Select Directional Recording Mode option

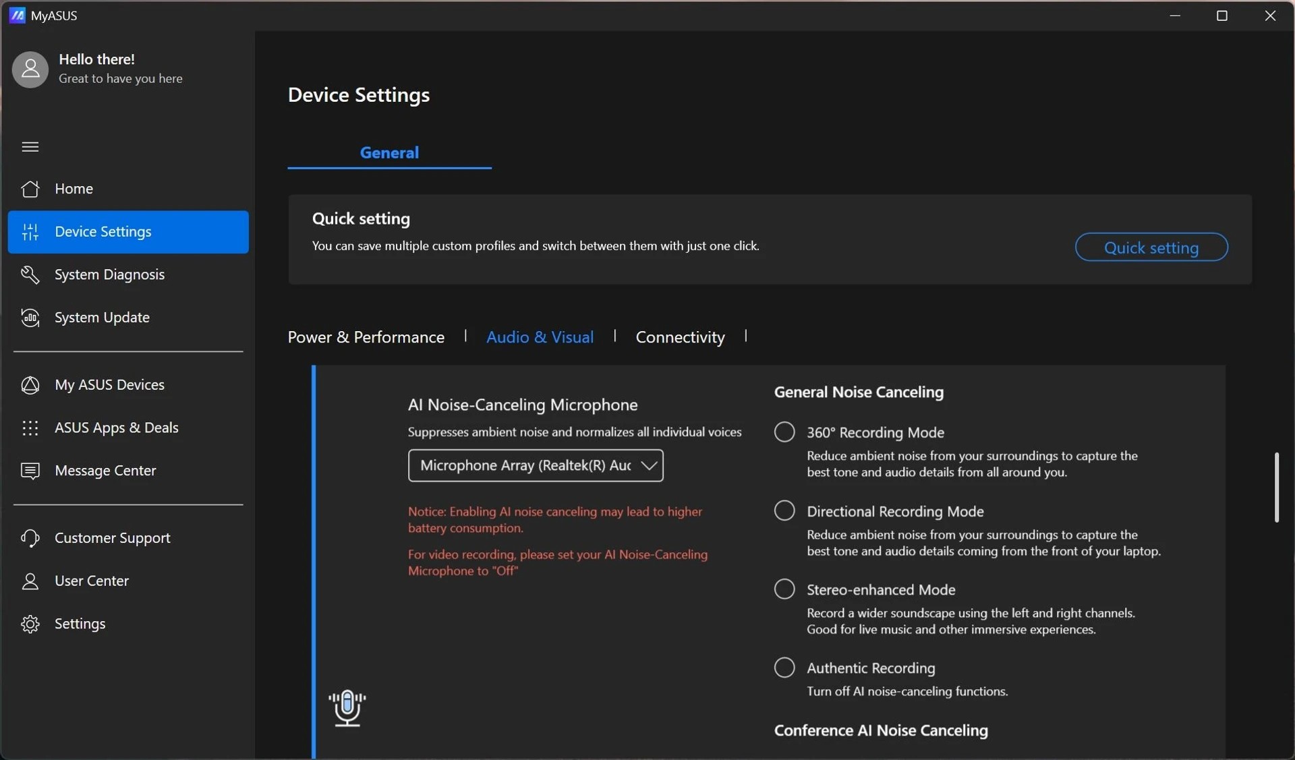(784, 510)
